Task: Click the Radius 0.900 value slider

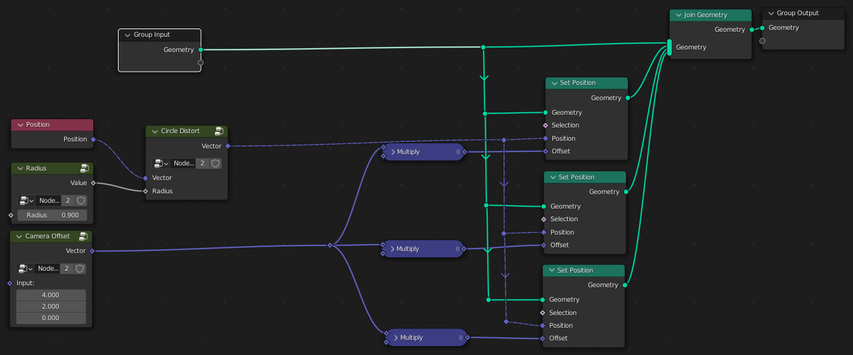Action: (x=52, y=216)
